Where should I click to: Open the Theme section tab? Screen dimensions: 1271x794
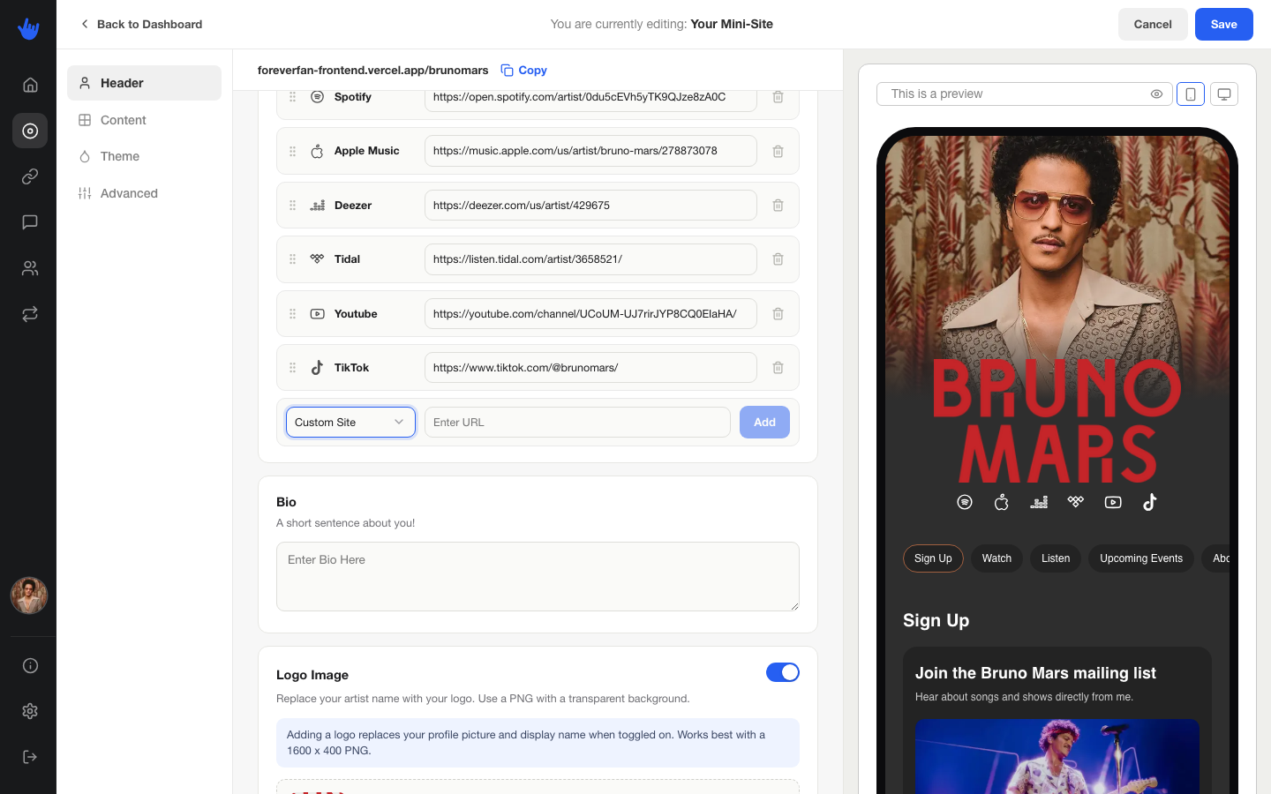click(x=144, y=156)
